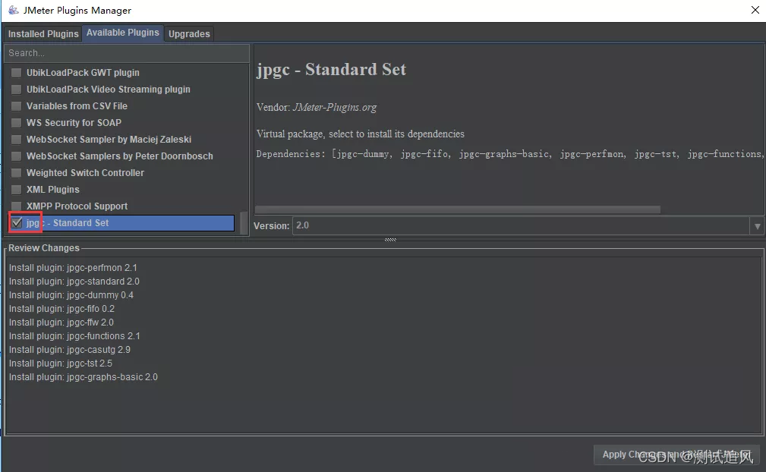The image size is (766, 472).
Task: Click 'Install plugin: jpgc-ffw 2.0' line
Action: 61,323
